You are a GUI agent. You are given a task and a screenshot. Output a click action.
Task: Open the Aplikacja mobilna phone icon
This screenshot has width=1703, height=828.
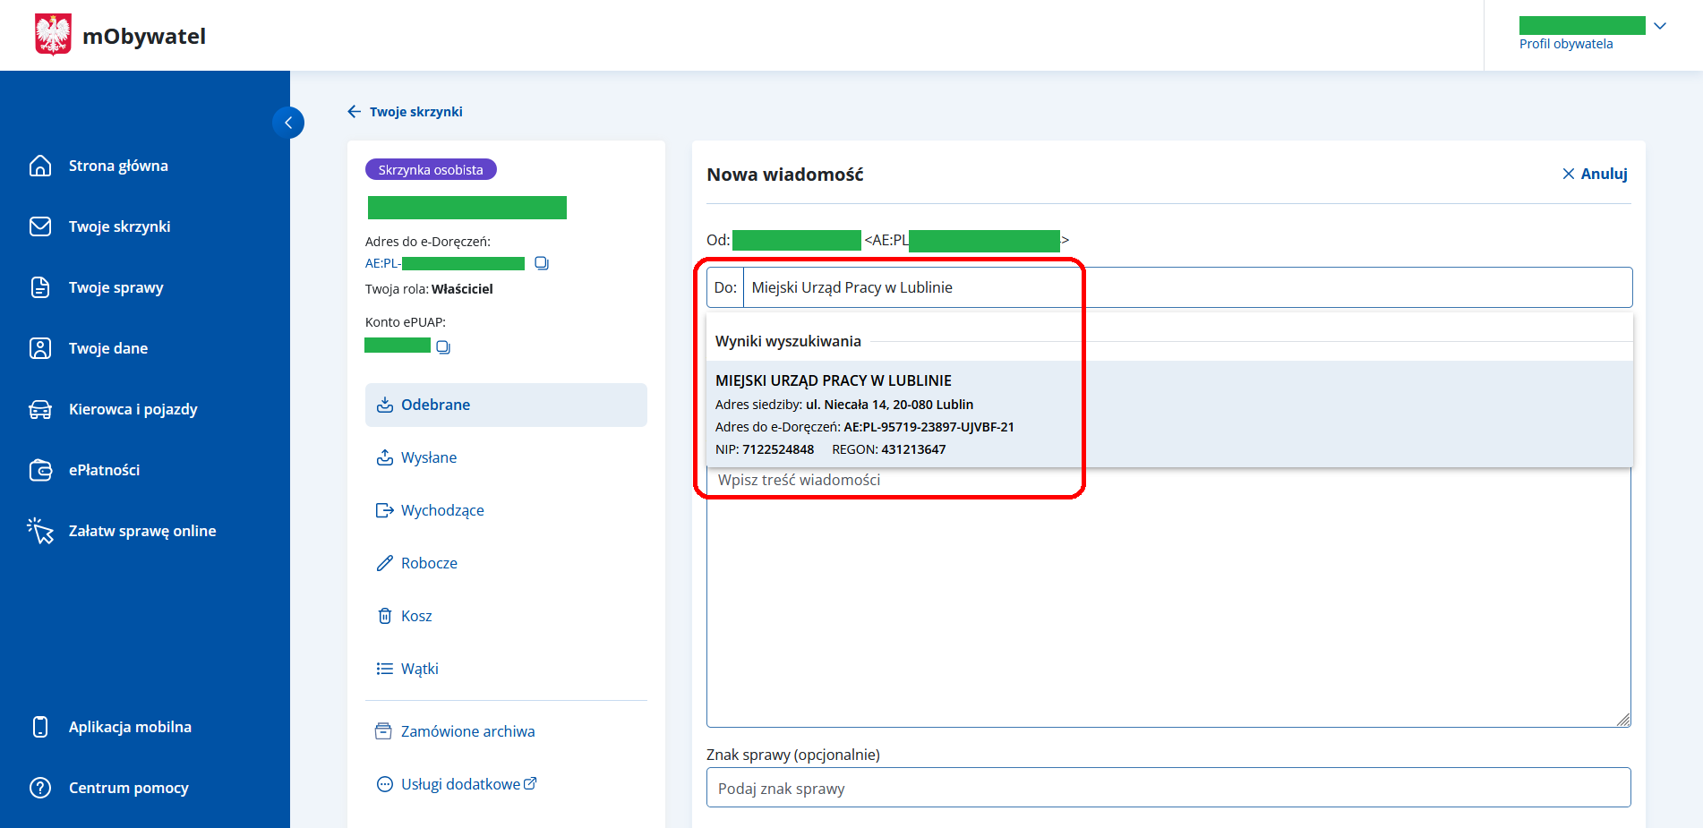40,727
